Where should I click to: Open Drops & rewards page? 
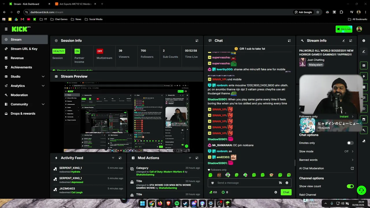(x=25, y=114)
